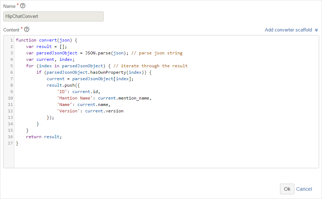Image resolution: width=322 pixels, height=199 pixels.
Task: Click the Add converter scaffold link
Action: pos(288,30)
